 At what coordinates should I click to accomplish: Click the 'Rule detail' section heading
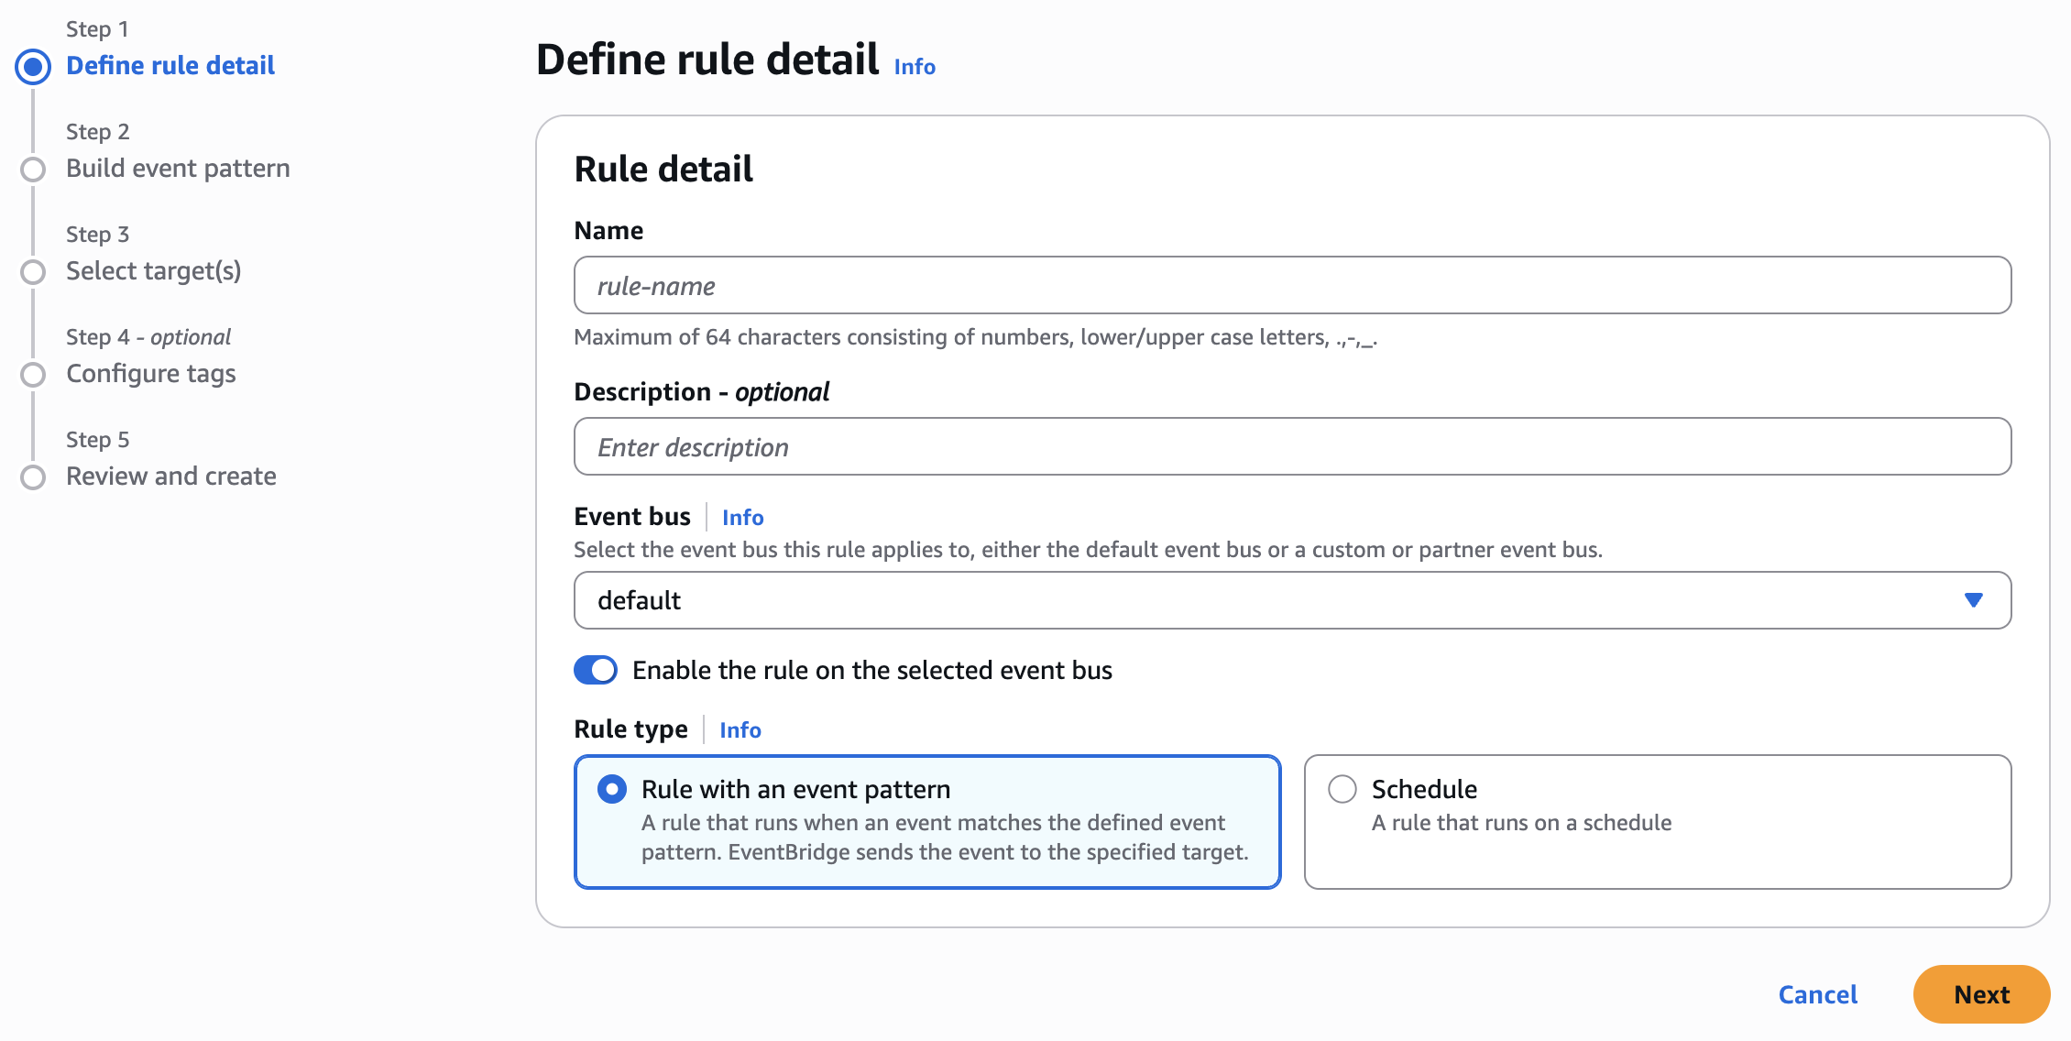663,170
